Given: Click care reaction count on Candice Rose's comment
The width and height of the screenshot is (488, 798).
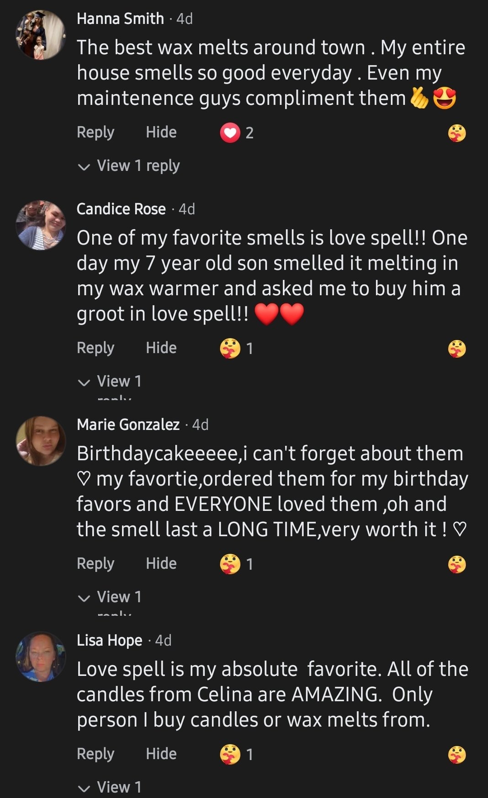Looking at the screenshot, I should (237, 348).
